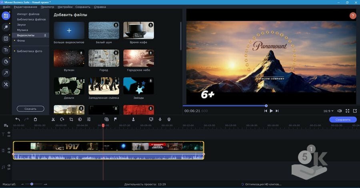The width and height of the screenshot is (360, 188).
Task: Toggle title track visibility eye
Action: click(x=9, y=133)
